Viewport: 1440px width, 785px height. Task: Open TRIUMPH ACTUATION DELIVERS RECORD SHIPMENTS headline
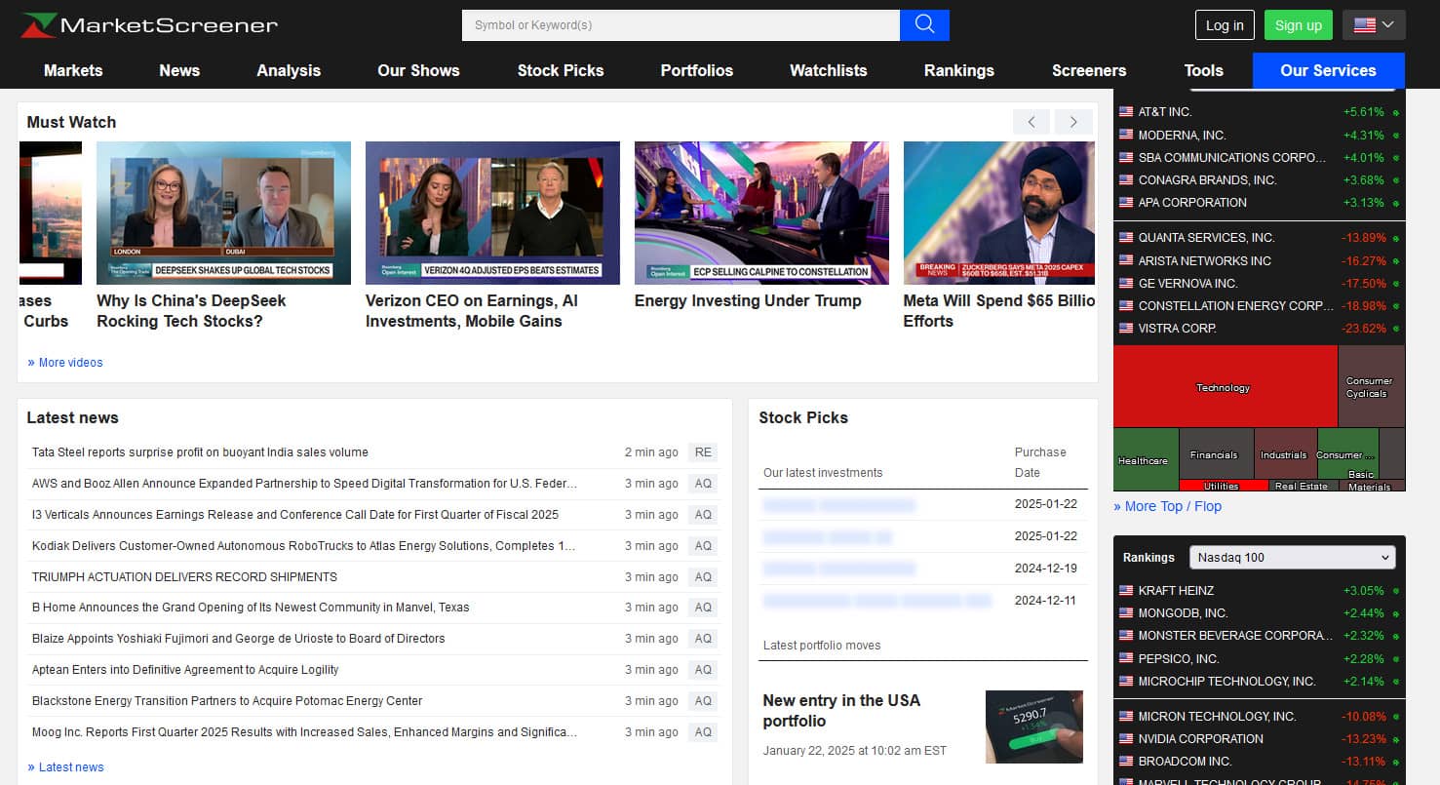(184, 577)
